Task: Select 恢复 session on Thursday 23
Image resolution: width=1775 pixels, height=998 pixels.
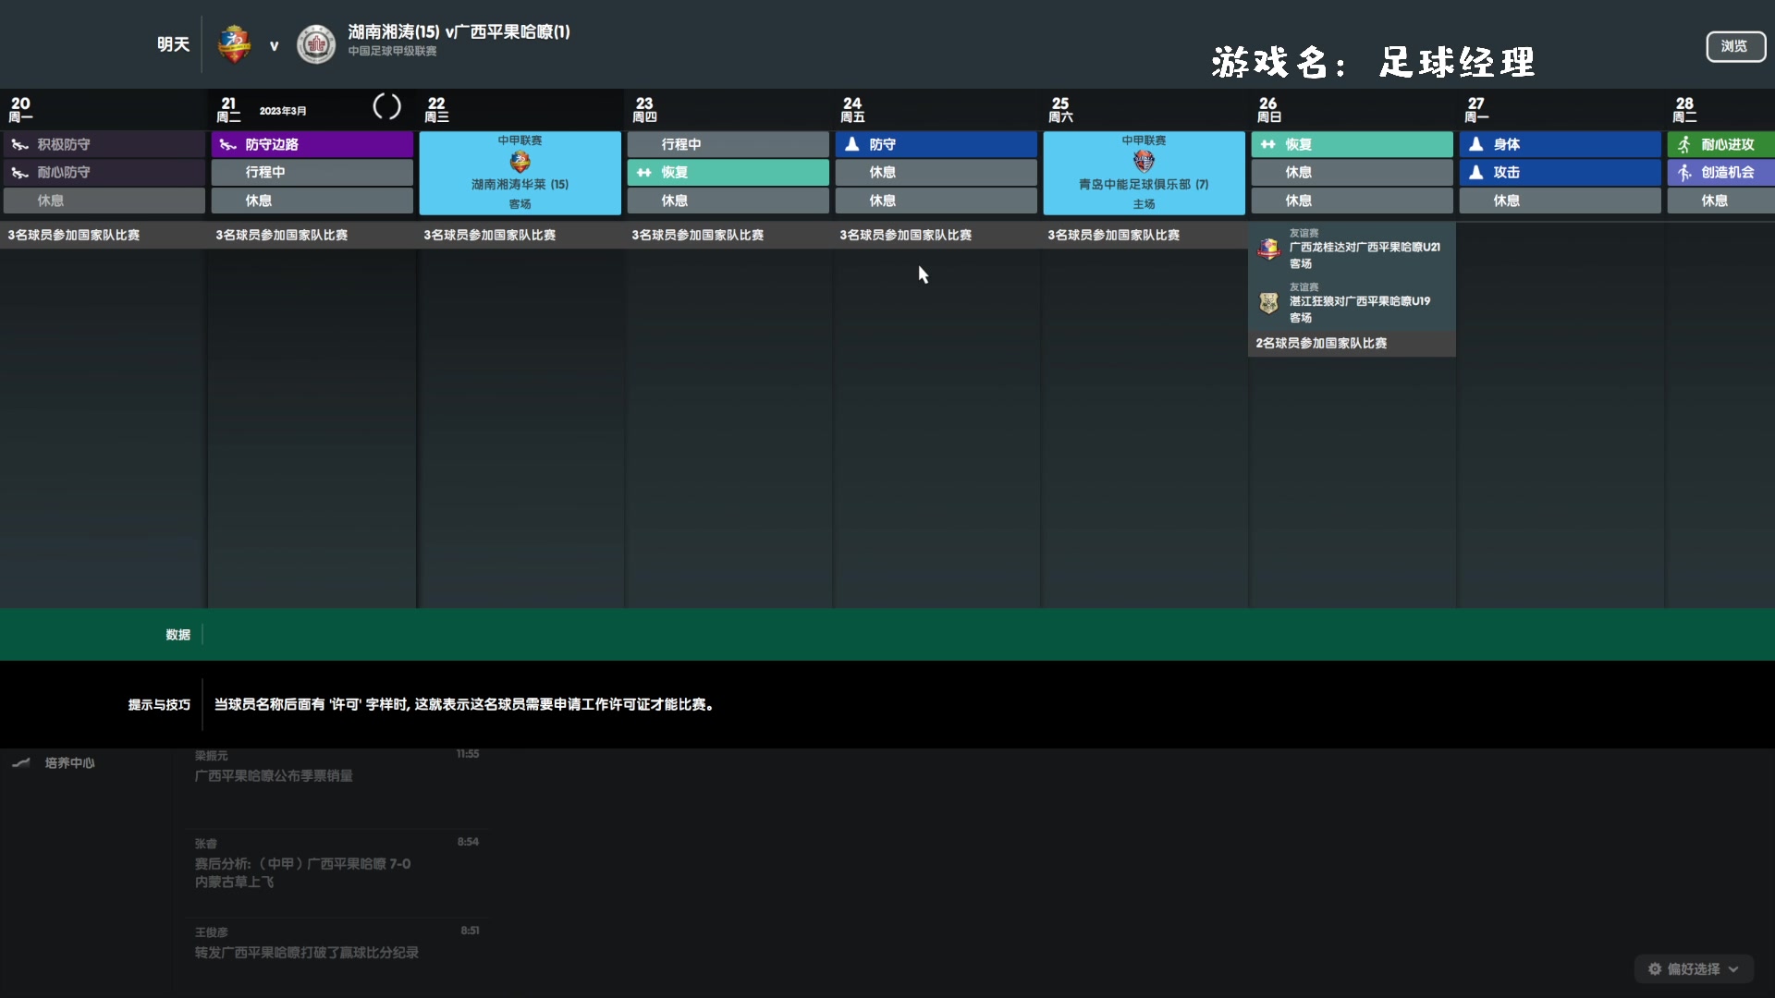Action: click(x=728, y=172)
